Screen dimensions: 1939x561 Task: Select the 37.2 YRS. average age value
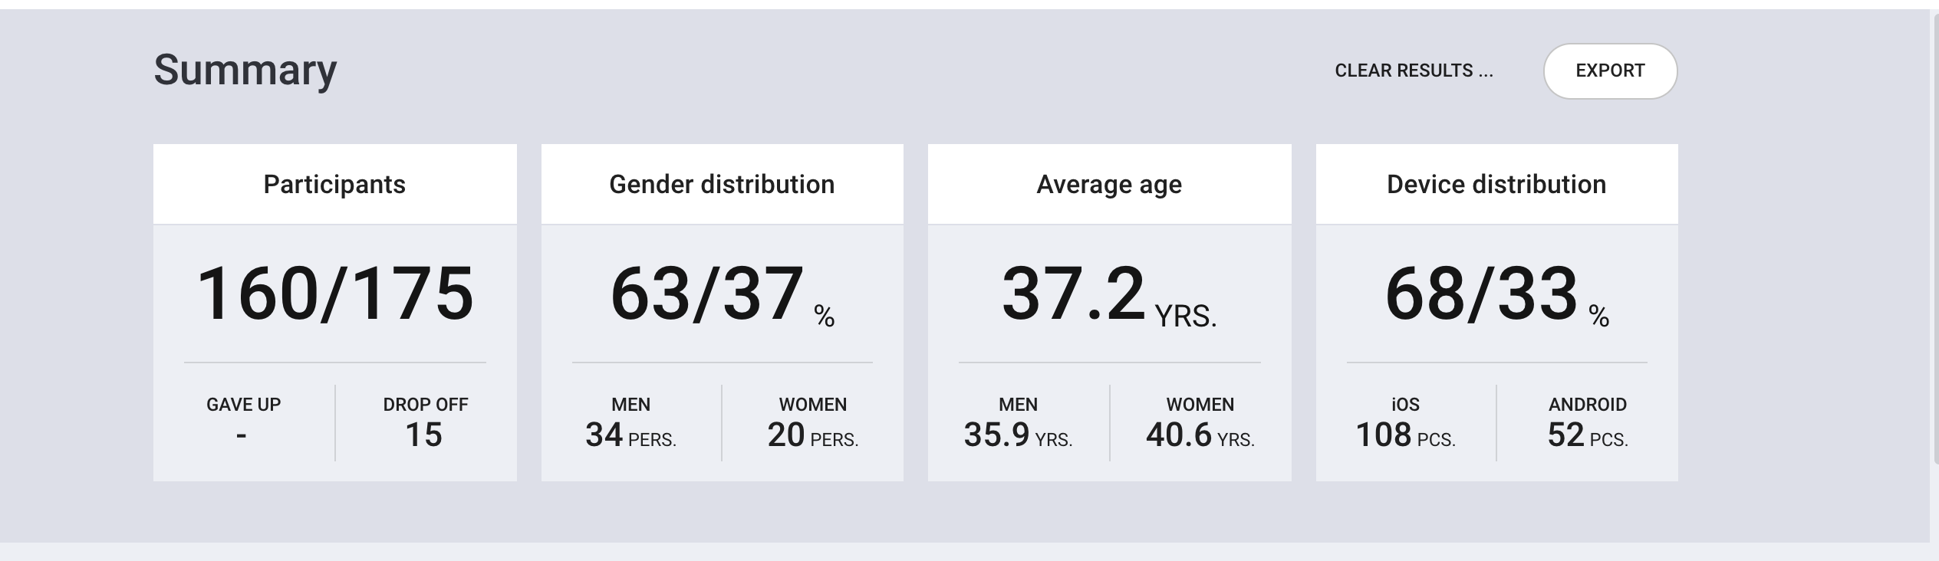(1109, 294)
